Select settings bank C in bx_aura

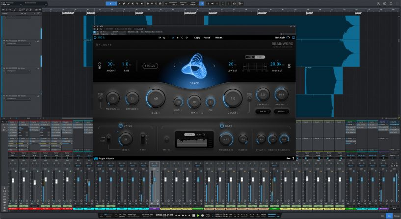(x=182, y=38)
